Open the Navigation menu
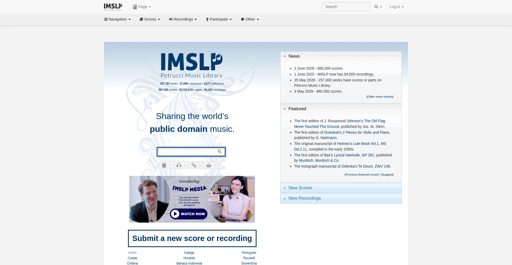Viewport: 512px width, 265px height. click(x=117, y=19)
